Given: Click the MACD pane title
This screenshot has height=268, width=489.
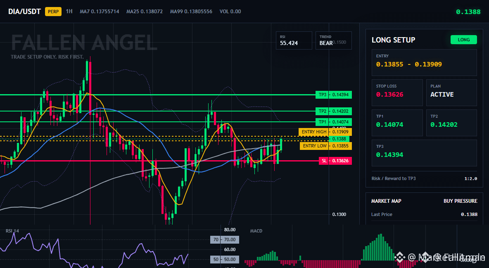Looking at the screenshot, I should pyautogui.click(x=256, y=231).
